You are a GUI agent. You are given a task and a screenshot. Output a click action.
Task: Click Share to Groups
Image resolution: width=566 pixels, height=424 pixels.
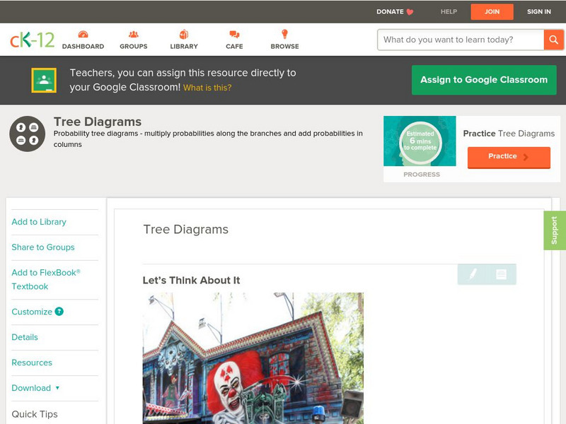point(43,247)
